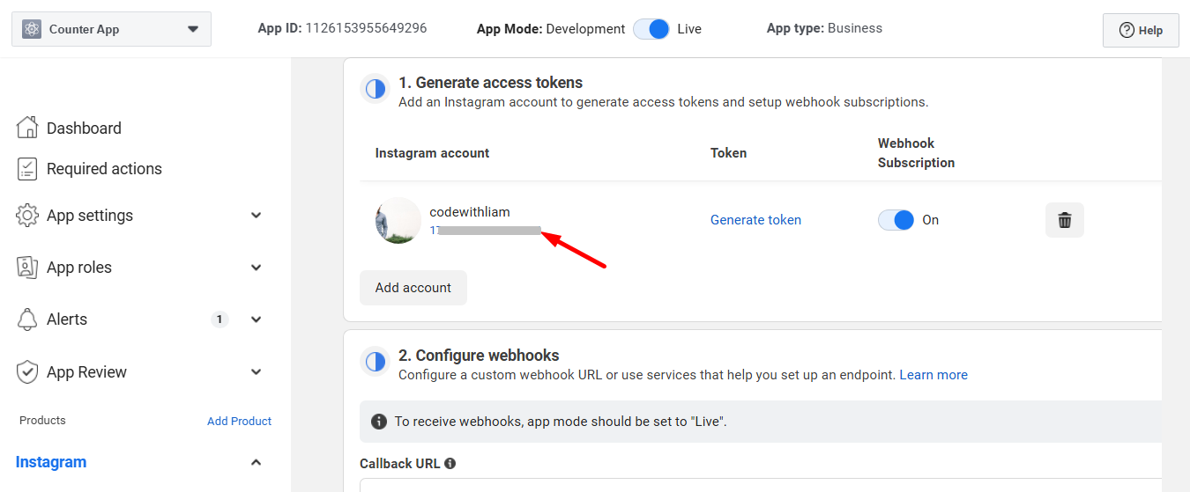The image size is (1190, 492).
Task: Click the App settings gear icon
Action: click(27, 216)
